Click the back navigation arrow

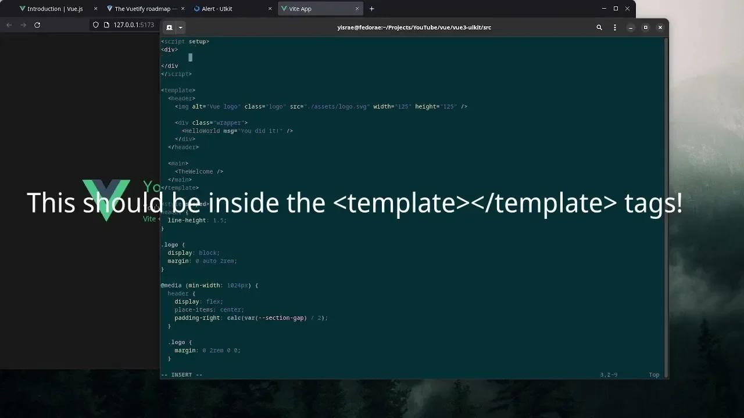[9, 25]
